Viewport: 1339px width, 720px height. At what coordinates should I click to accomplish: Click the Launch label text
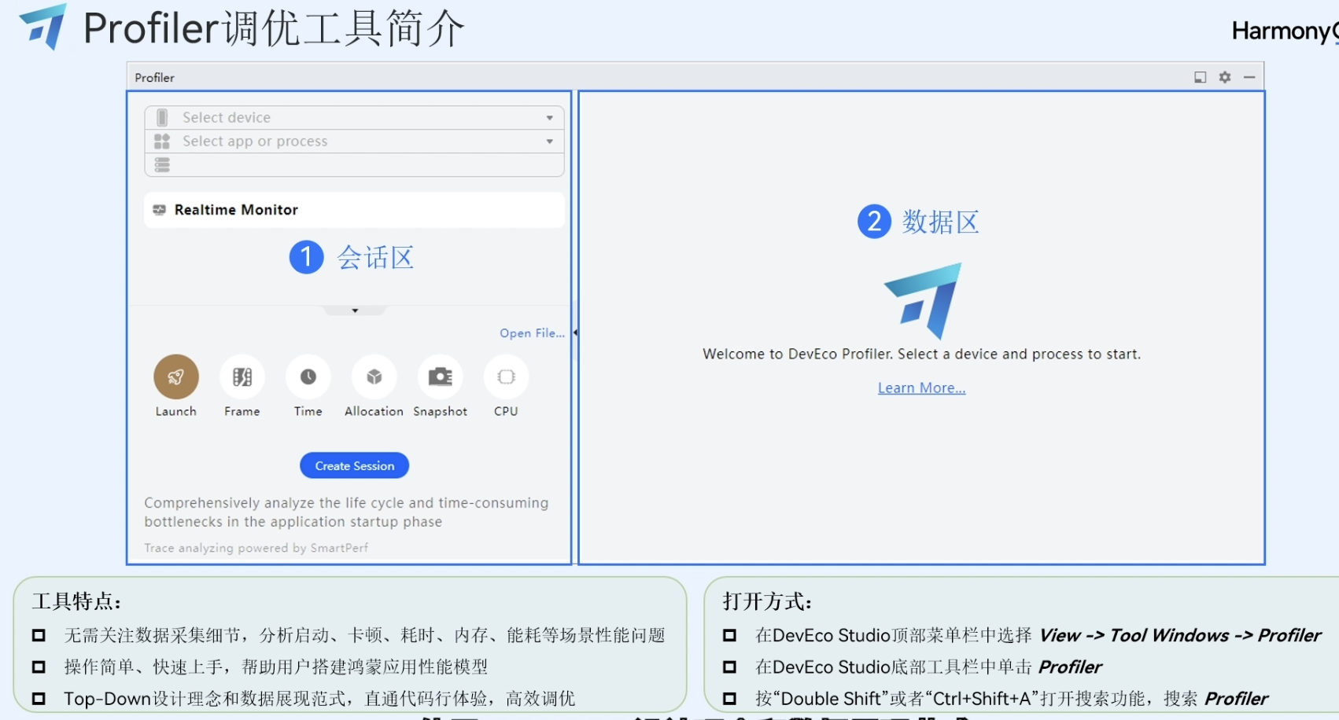click(175, 411)
